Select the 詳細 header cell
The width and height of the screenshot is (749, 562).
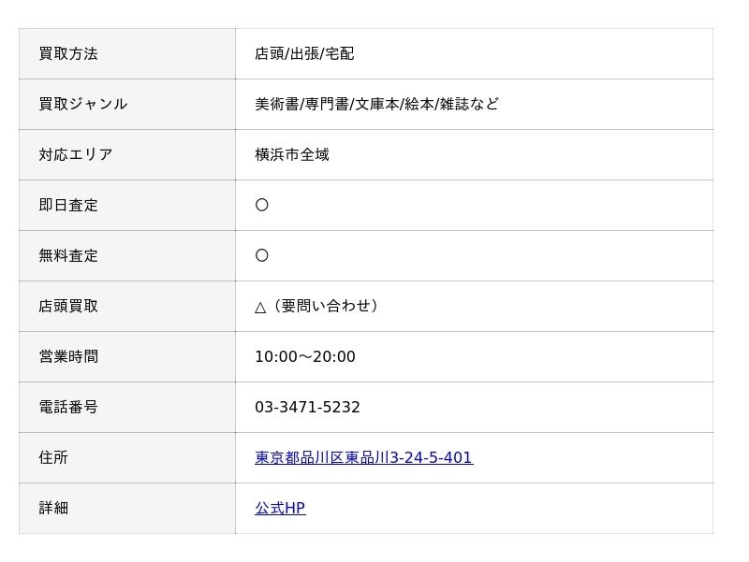pyautogui.click(x=127, y=509)
